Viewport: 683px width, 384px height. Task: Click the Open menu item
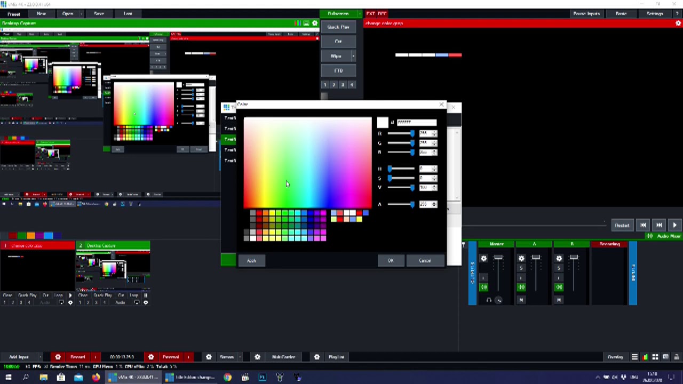68,13
